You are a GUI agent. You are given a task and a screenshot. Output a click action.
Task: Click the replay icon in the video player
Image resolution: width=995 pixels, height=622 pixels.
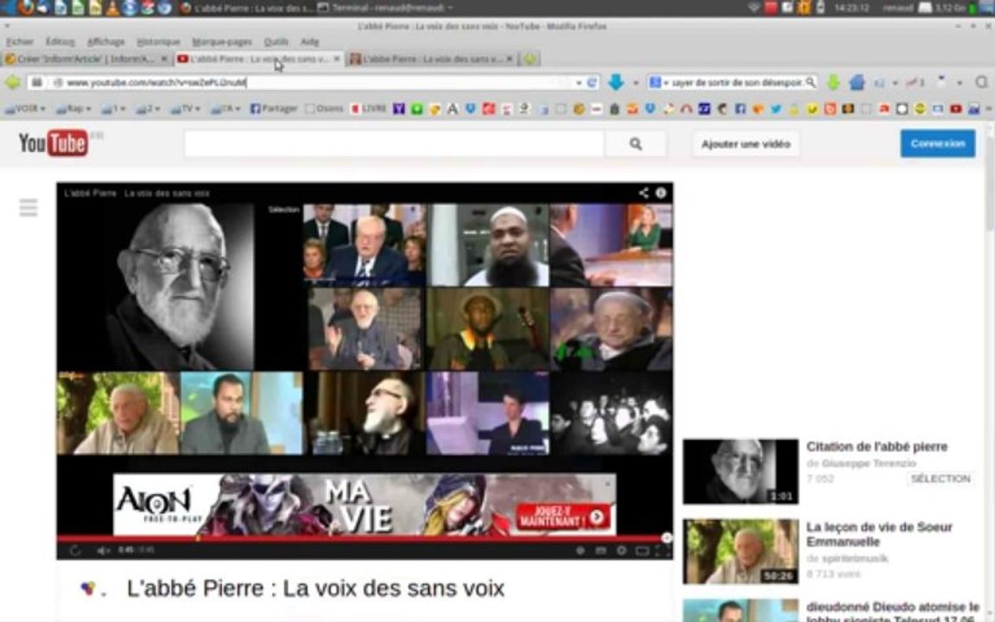click(x=75, y=550)
